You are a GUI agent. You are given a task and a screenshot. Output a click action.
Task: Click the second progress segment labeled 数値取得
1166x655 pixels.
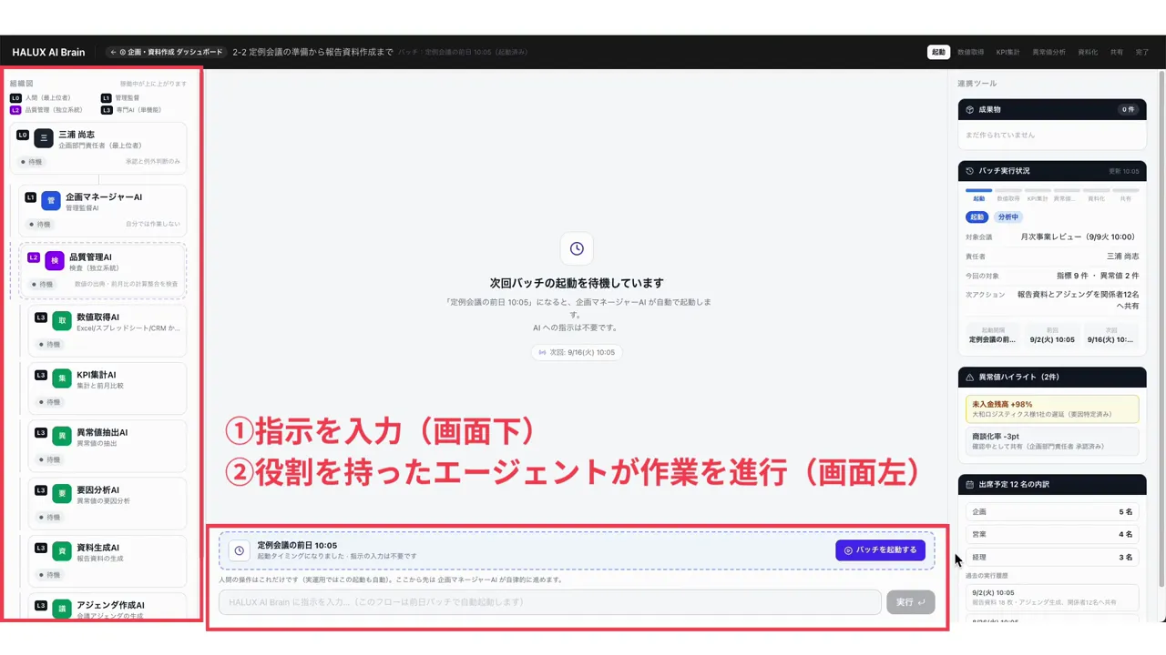[x=1008, y=191]
